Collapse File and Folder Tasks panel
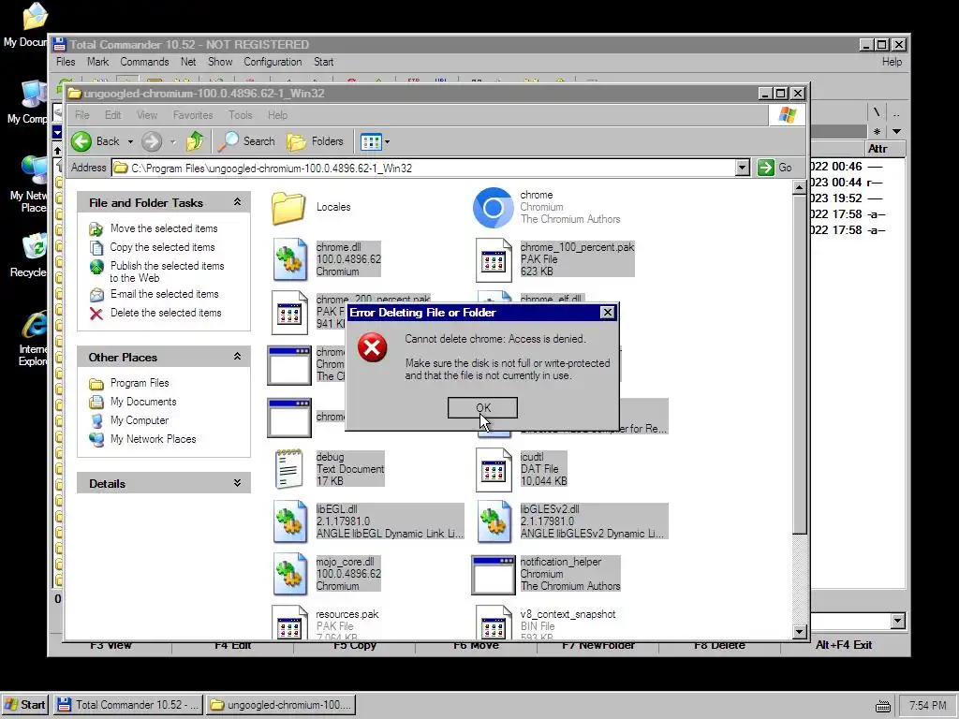The image size is (959, 719). 237,202
